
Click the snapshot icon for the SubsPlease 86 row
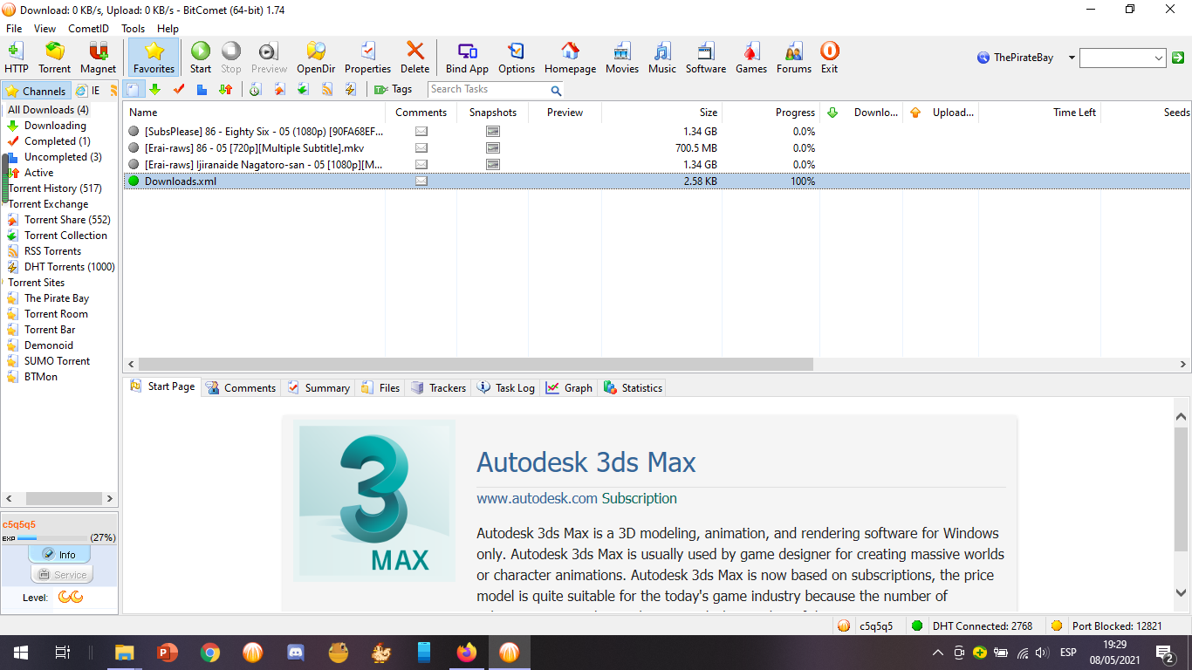pyautogui.click(x=493, y=132)
